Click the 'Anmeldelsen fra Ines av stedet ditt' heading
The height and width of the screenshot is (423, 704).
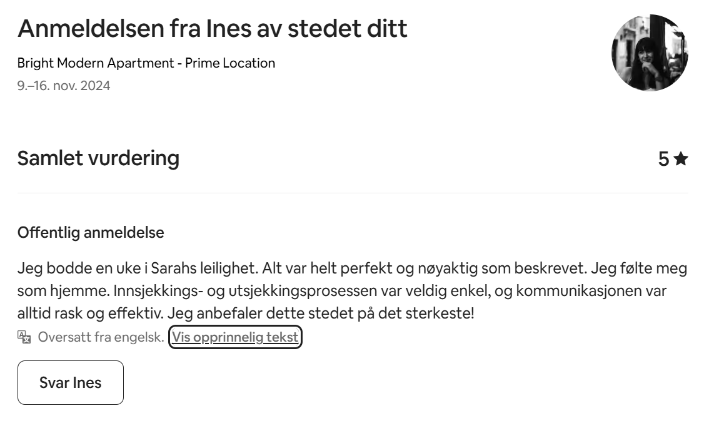(x=212, y=29)
